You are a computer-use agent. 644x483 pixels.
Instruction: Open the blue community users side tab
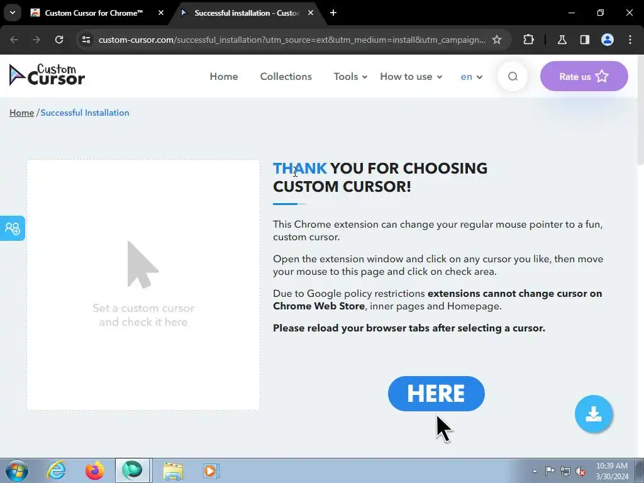(x=13, y=228)
